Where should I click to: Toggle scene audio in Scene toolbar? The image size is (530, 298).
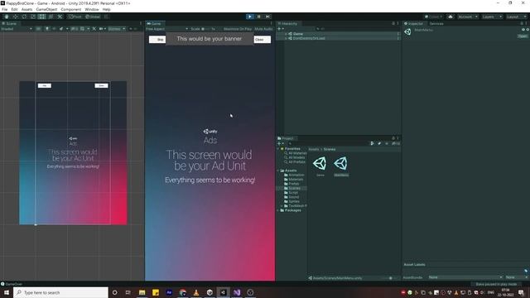tap(54, 29)
